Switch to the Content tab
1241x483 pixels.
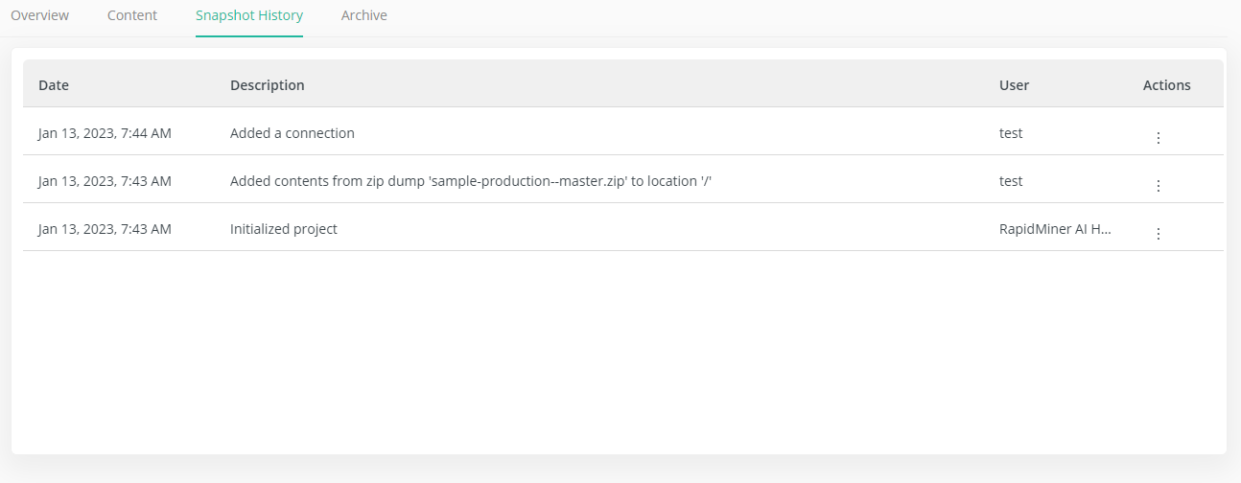(132, 15)
